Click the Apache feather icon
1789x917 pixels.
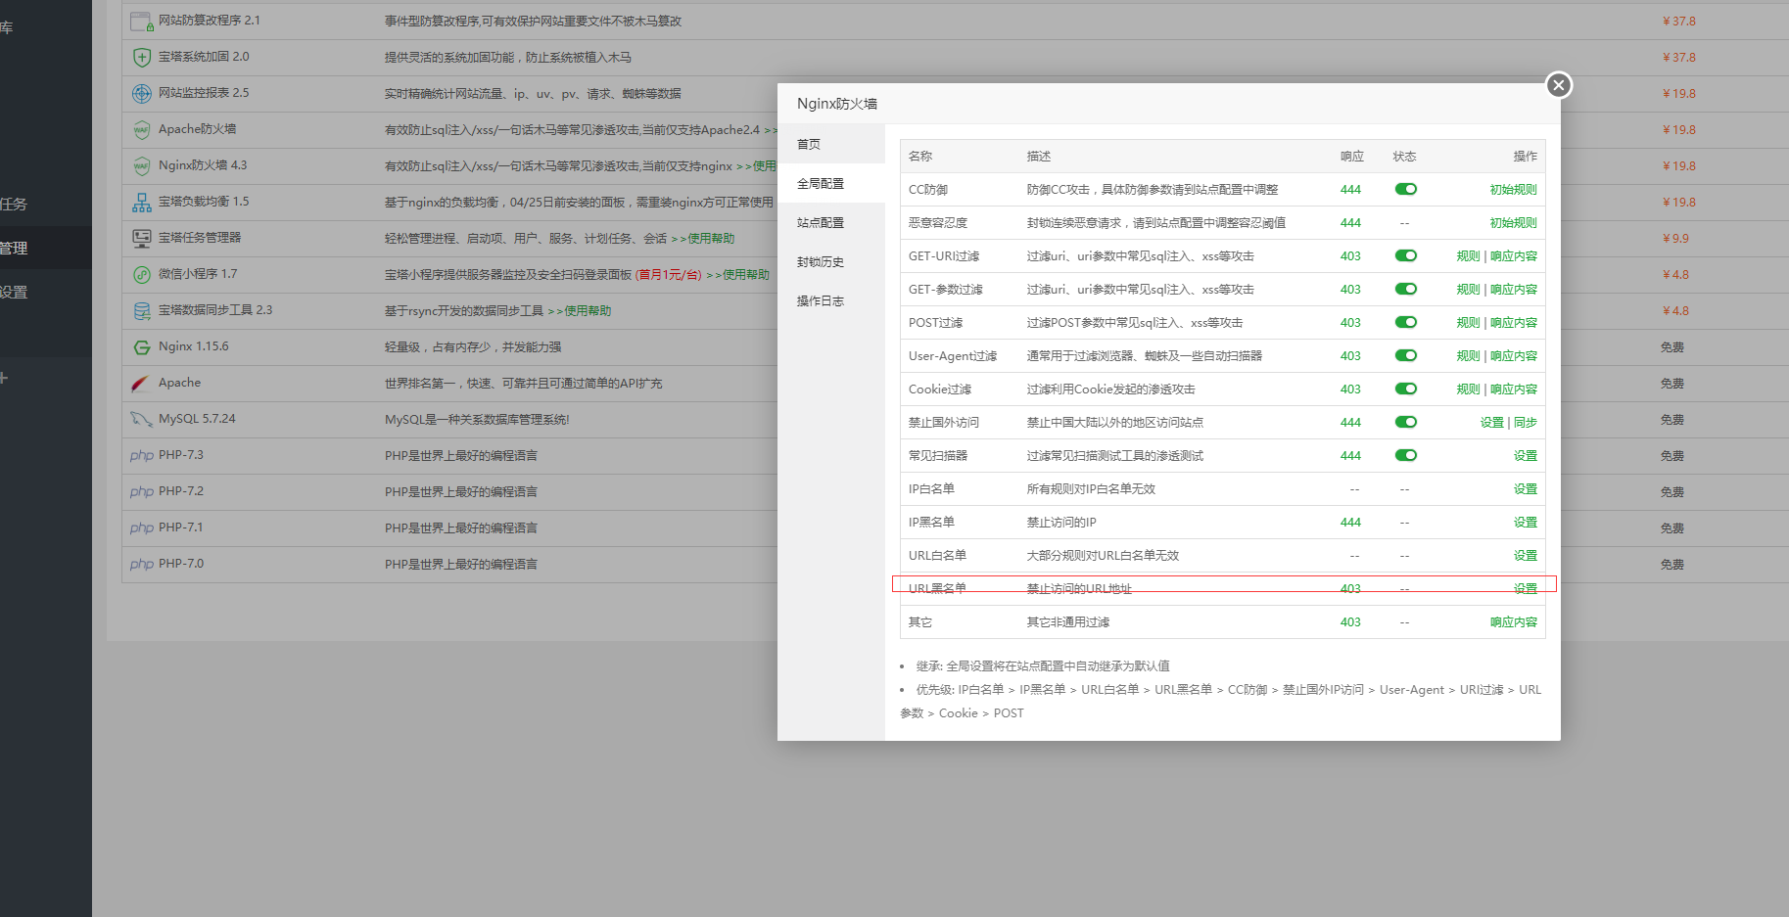(x=141, y=383)
